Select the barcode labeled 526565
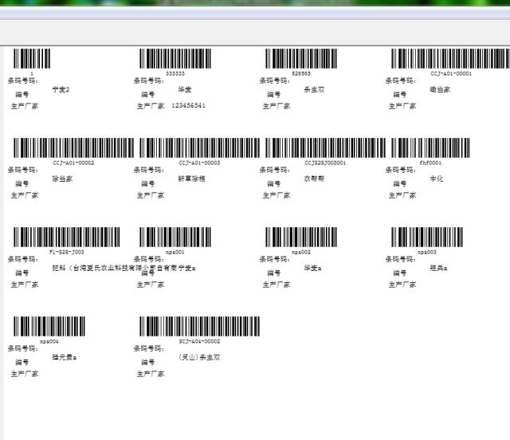Image resolution: width=510 pixels, height=440 pixels. [x=301, y=59]
